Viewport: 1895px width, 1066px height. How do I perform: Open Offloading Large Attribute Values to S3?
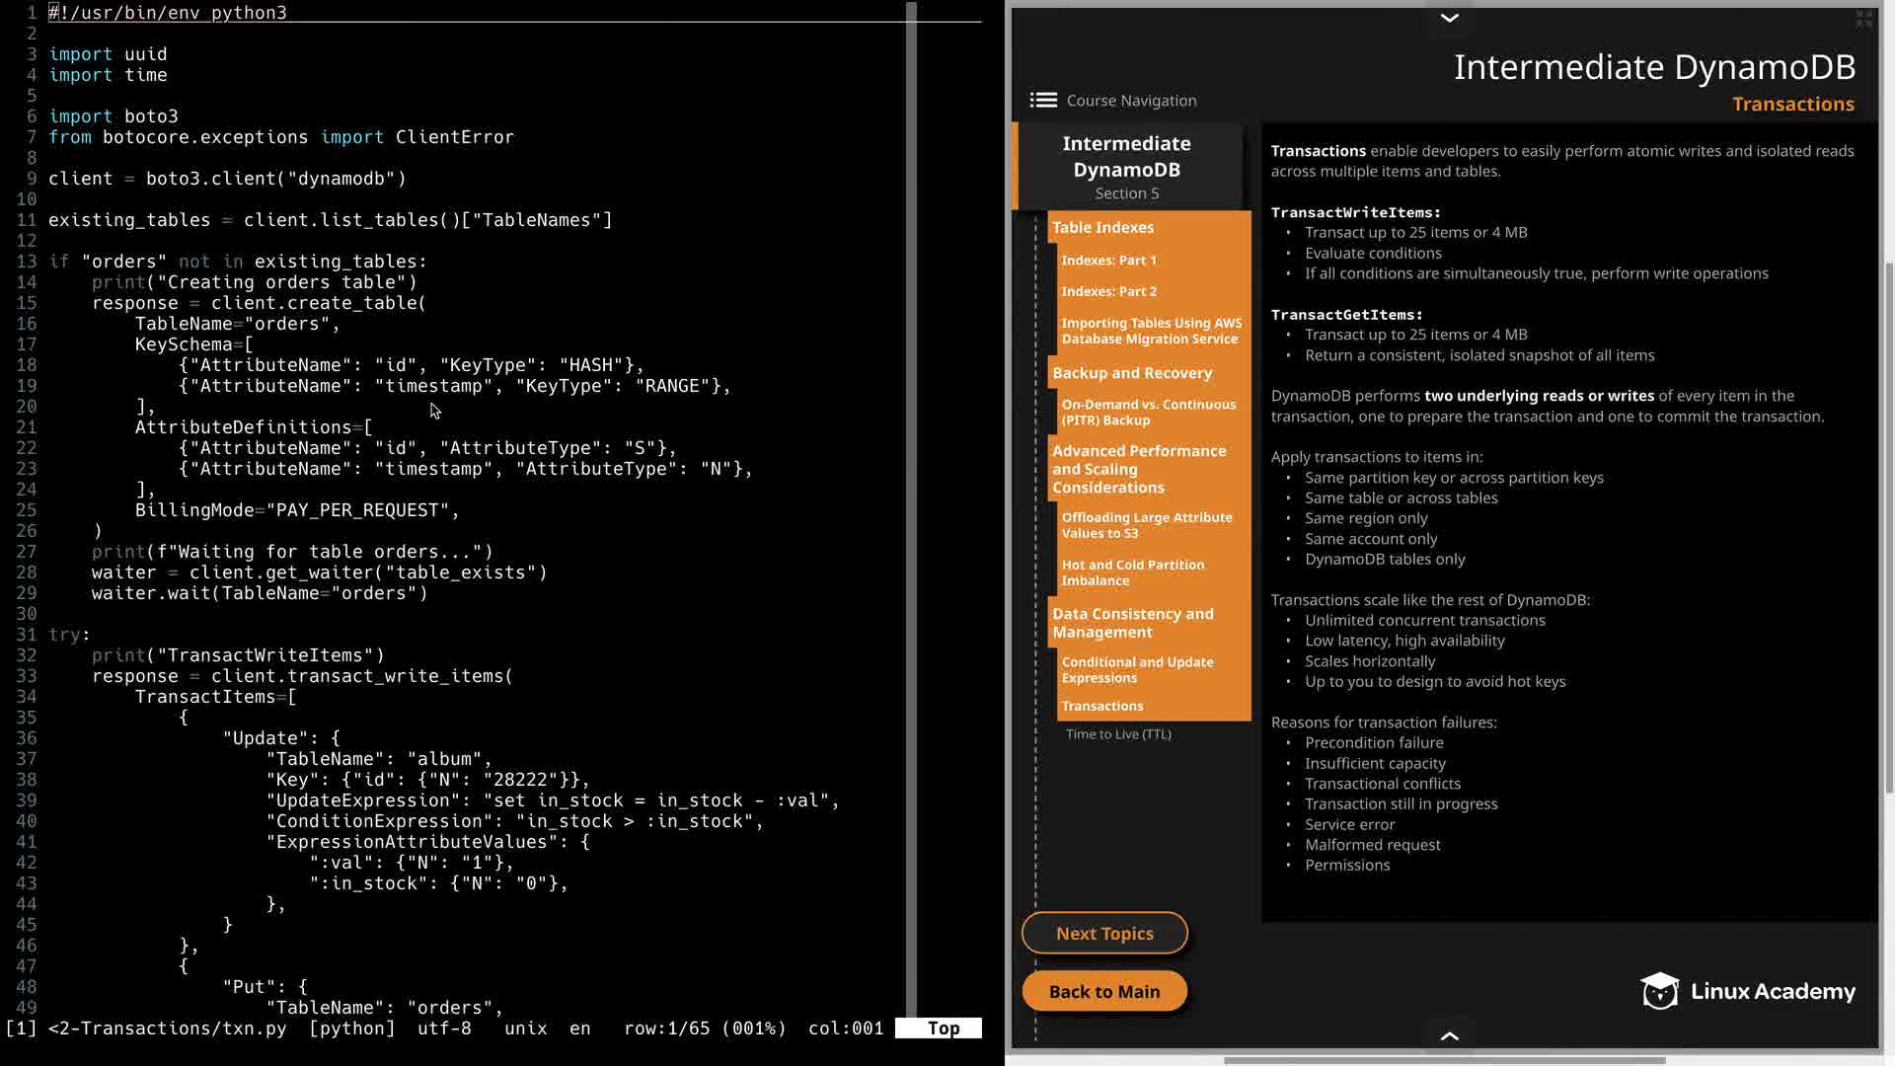point(1146,525)
